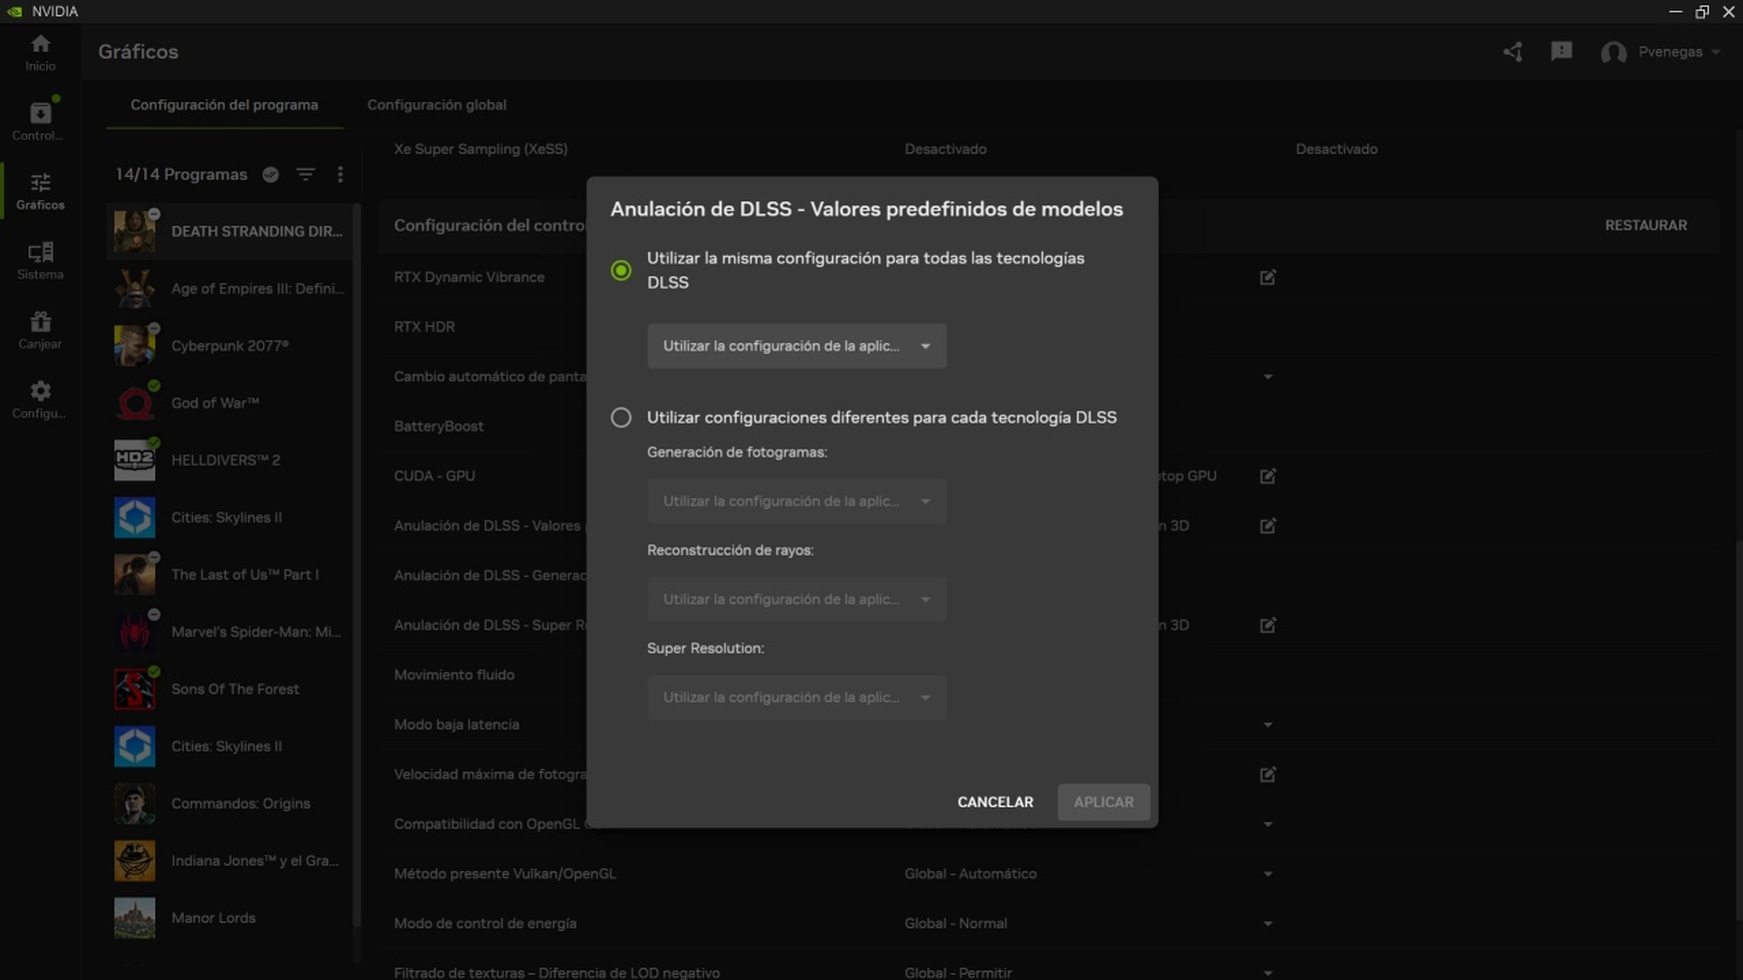Click the settings panel vertical scrollbar
This screenshot has width=1743, height=980.
click(x=1739, y=730)
